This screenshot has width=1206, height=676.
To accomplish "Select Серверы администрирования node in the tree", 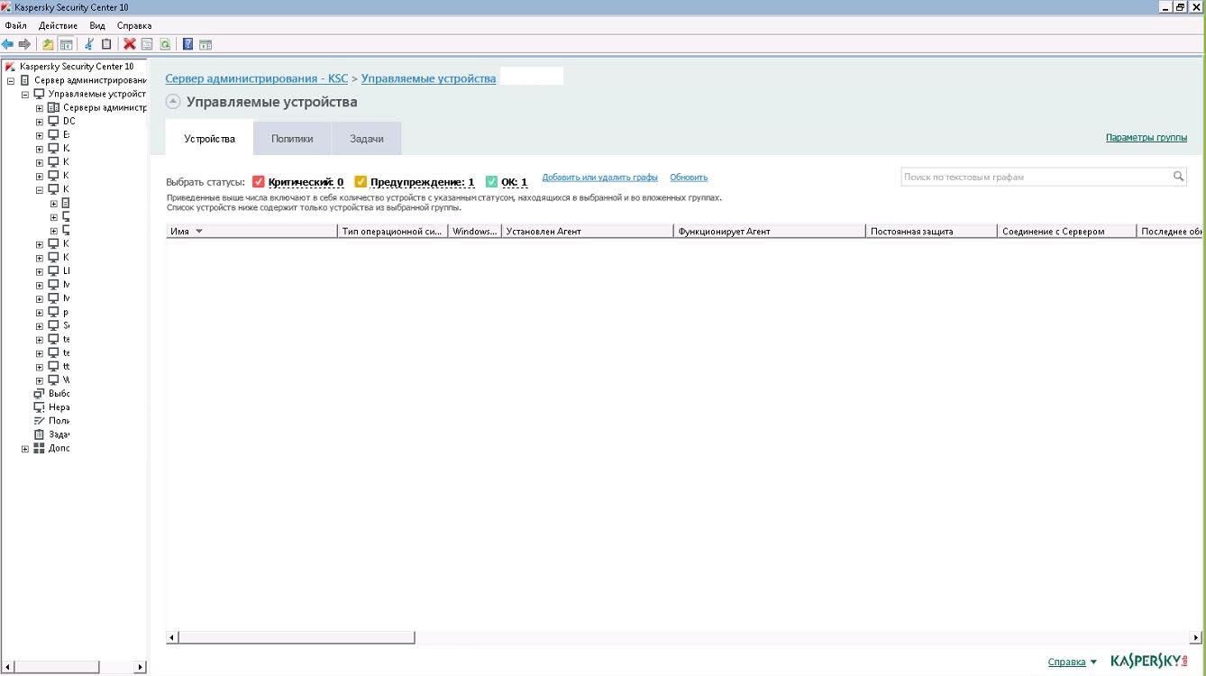I will pyautogui.click(x=105, y=107).
